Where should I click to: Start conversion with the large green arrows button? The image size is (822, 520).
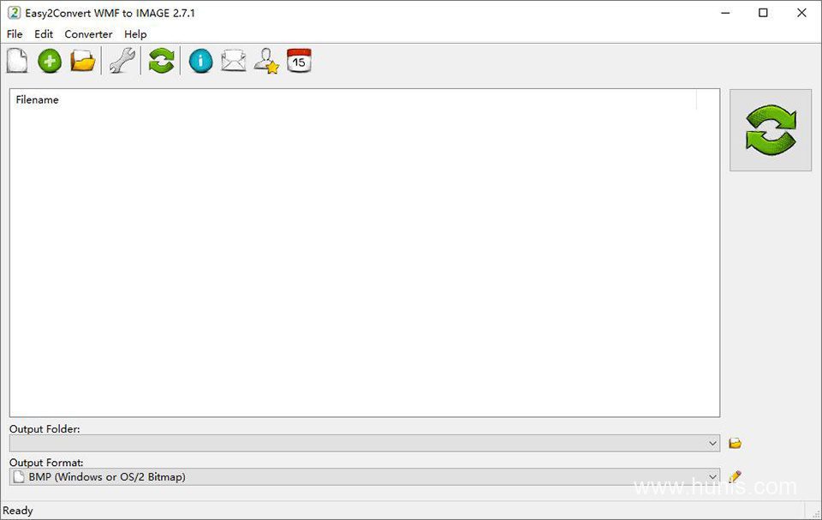(x=770, y=130)
